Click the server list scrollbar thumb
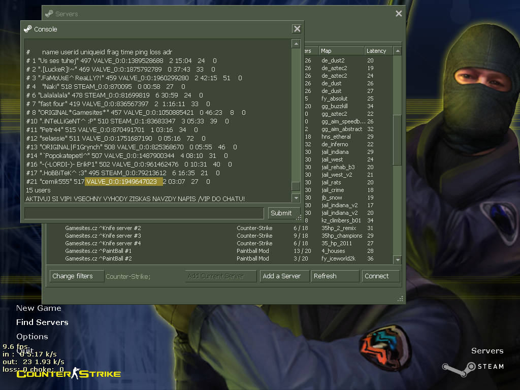The width and height of the screenshot is (520, 390). pyautogui.click(x=397, y=140)
